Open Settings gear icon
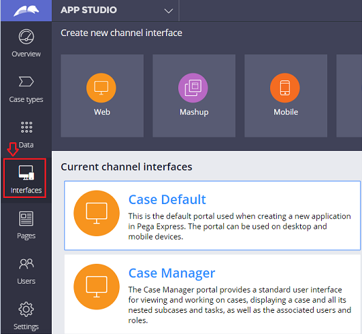362x334 pixels. click(x=26, y=310)
